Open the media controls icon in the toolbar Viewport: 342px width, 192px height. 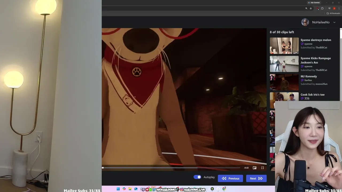329,9
